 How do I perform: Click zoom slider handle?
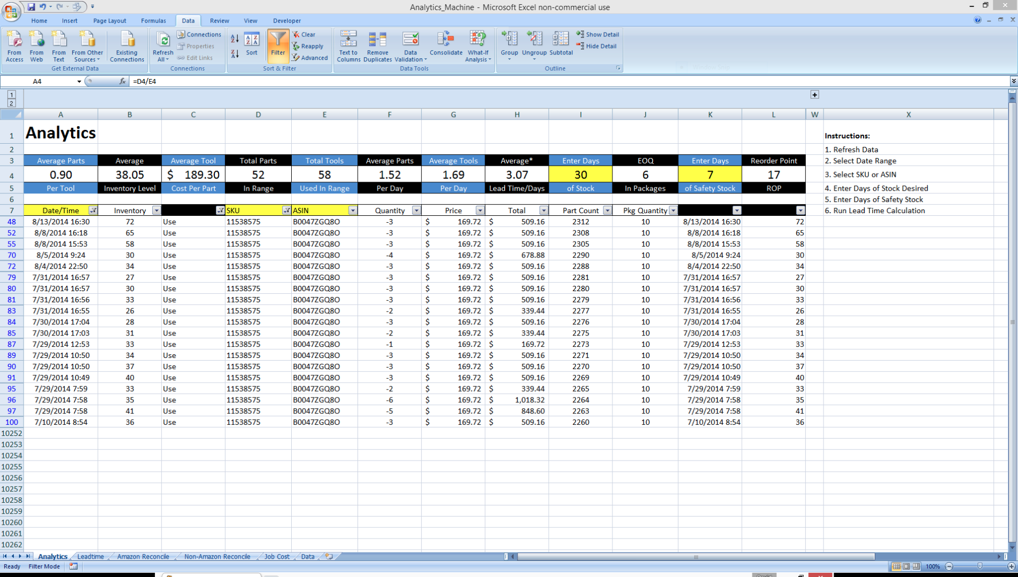980,566
